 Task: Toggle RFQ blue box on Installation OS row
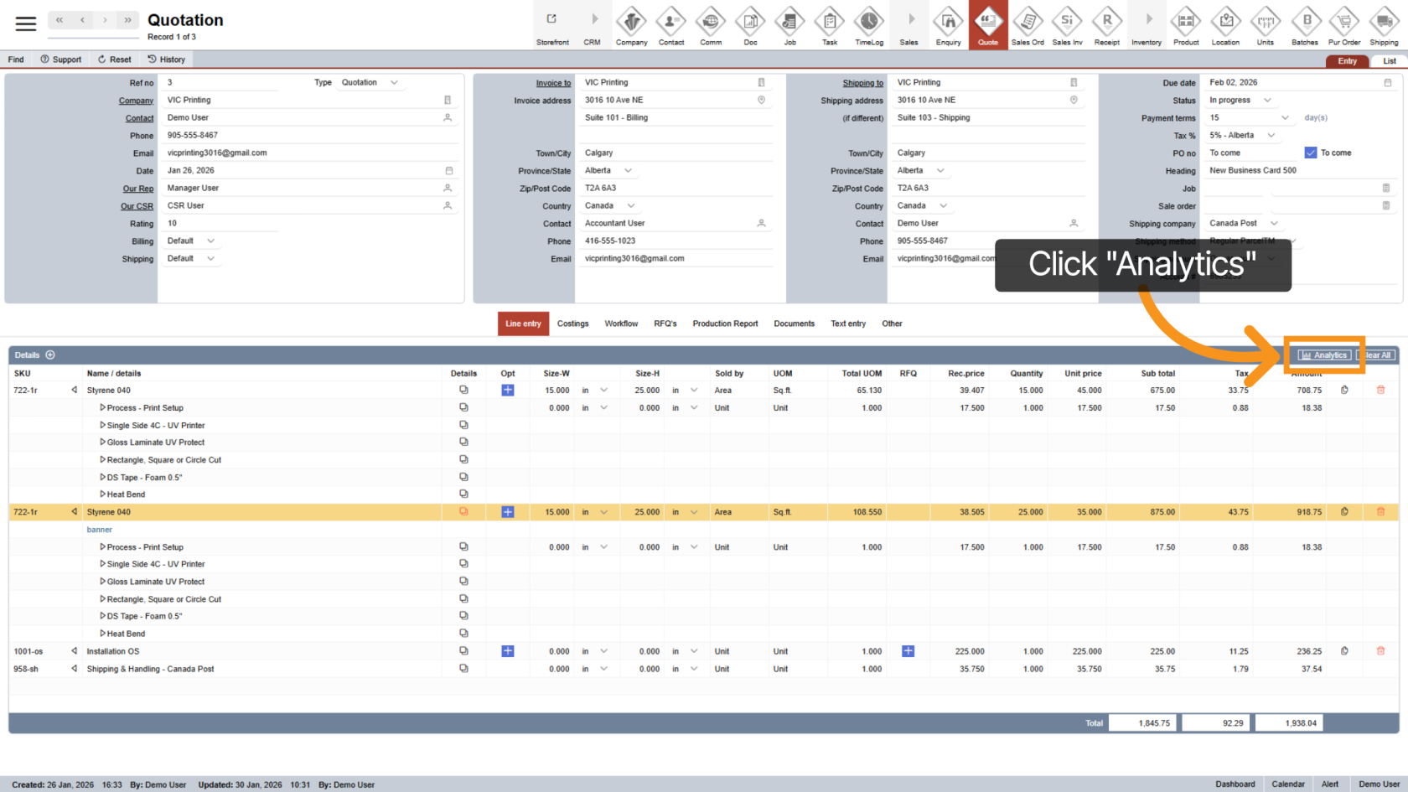(x=908, y=651)
